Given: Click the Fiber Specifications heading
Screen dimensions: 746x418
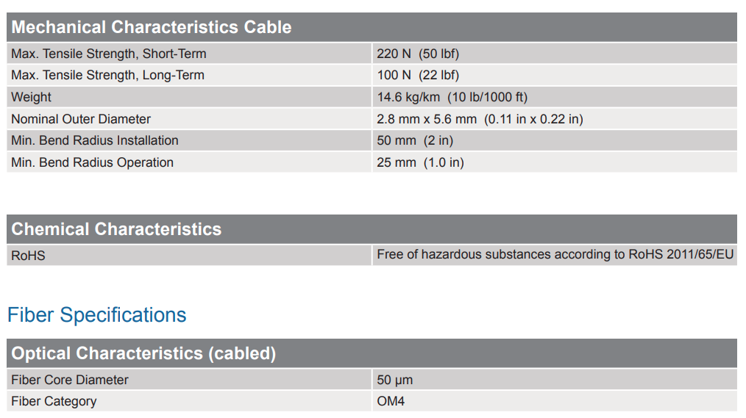Looking at the screenshot, I should click(96, 315).
